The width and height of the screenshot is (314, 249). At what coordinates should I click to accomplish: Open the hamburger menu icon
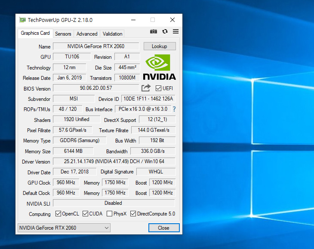click(175, 31)
